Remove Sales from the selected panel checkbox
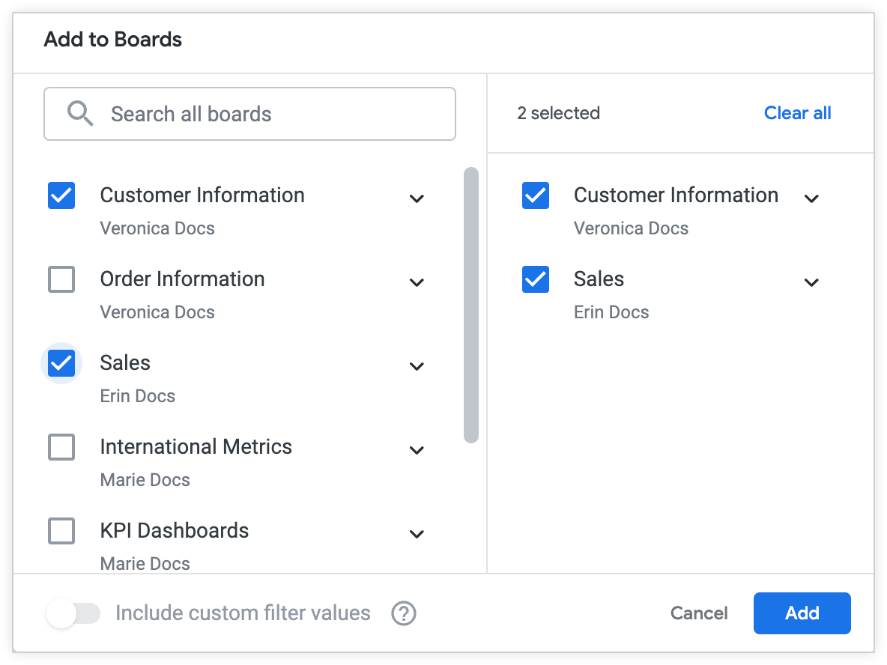Viewport: 887px width, 665px height. (x=536, y=279)
